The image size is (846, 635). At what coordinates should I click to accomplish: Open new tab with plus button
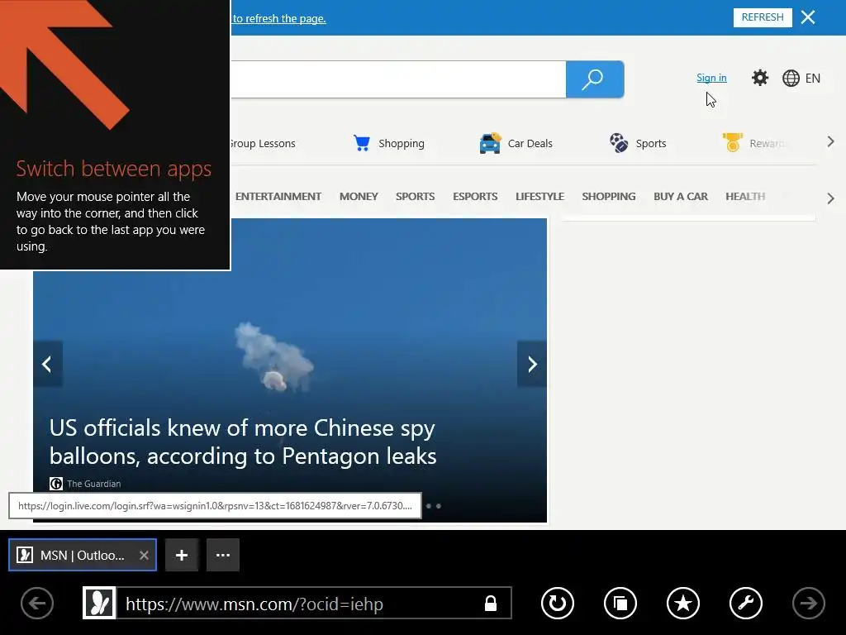pos(182,555)
